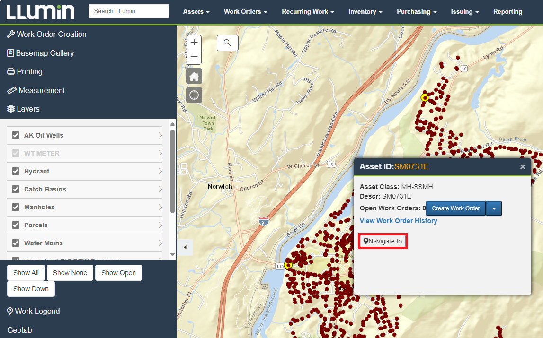Open the Inventory menu

coord(365,11)
